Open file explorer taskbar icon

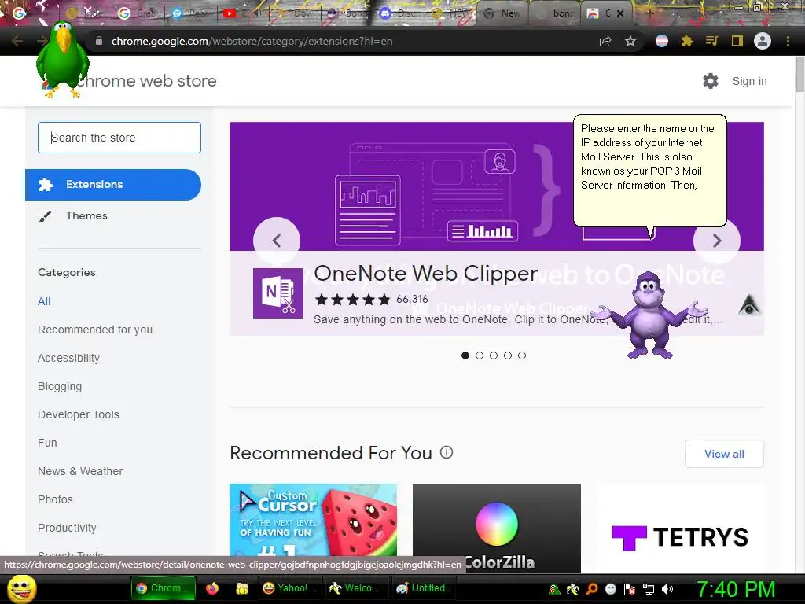(x=242, y=588)
